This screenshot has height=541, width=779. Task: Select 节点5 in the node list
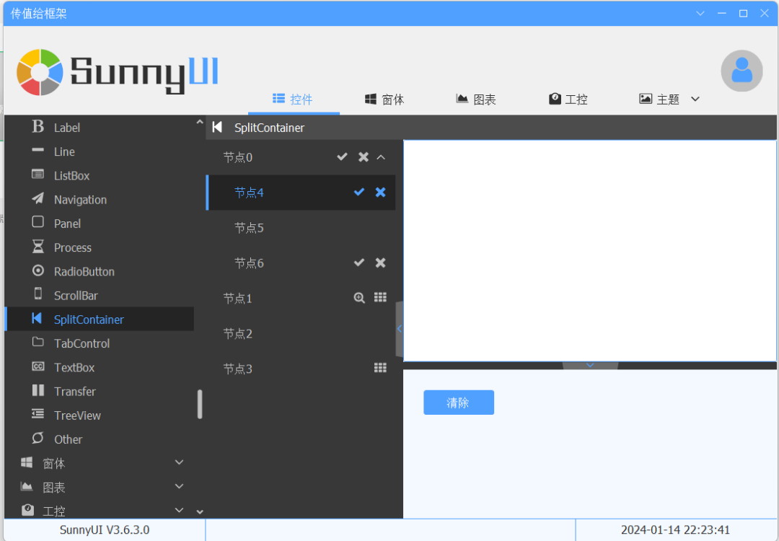tap(250, 228)
